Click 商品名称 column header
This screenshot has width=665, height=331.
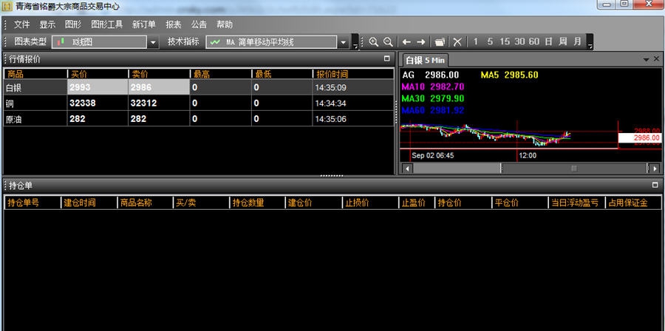point(146,202)
